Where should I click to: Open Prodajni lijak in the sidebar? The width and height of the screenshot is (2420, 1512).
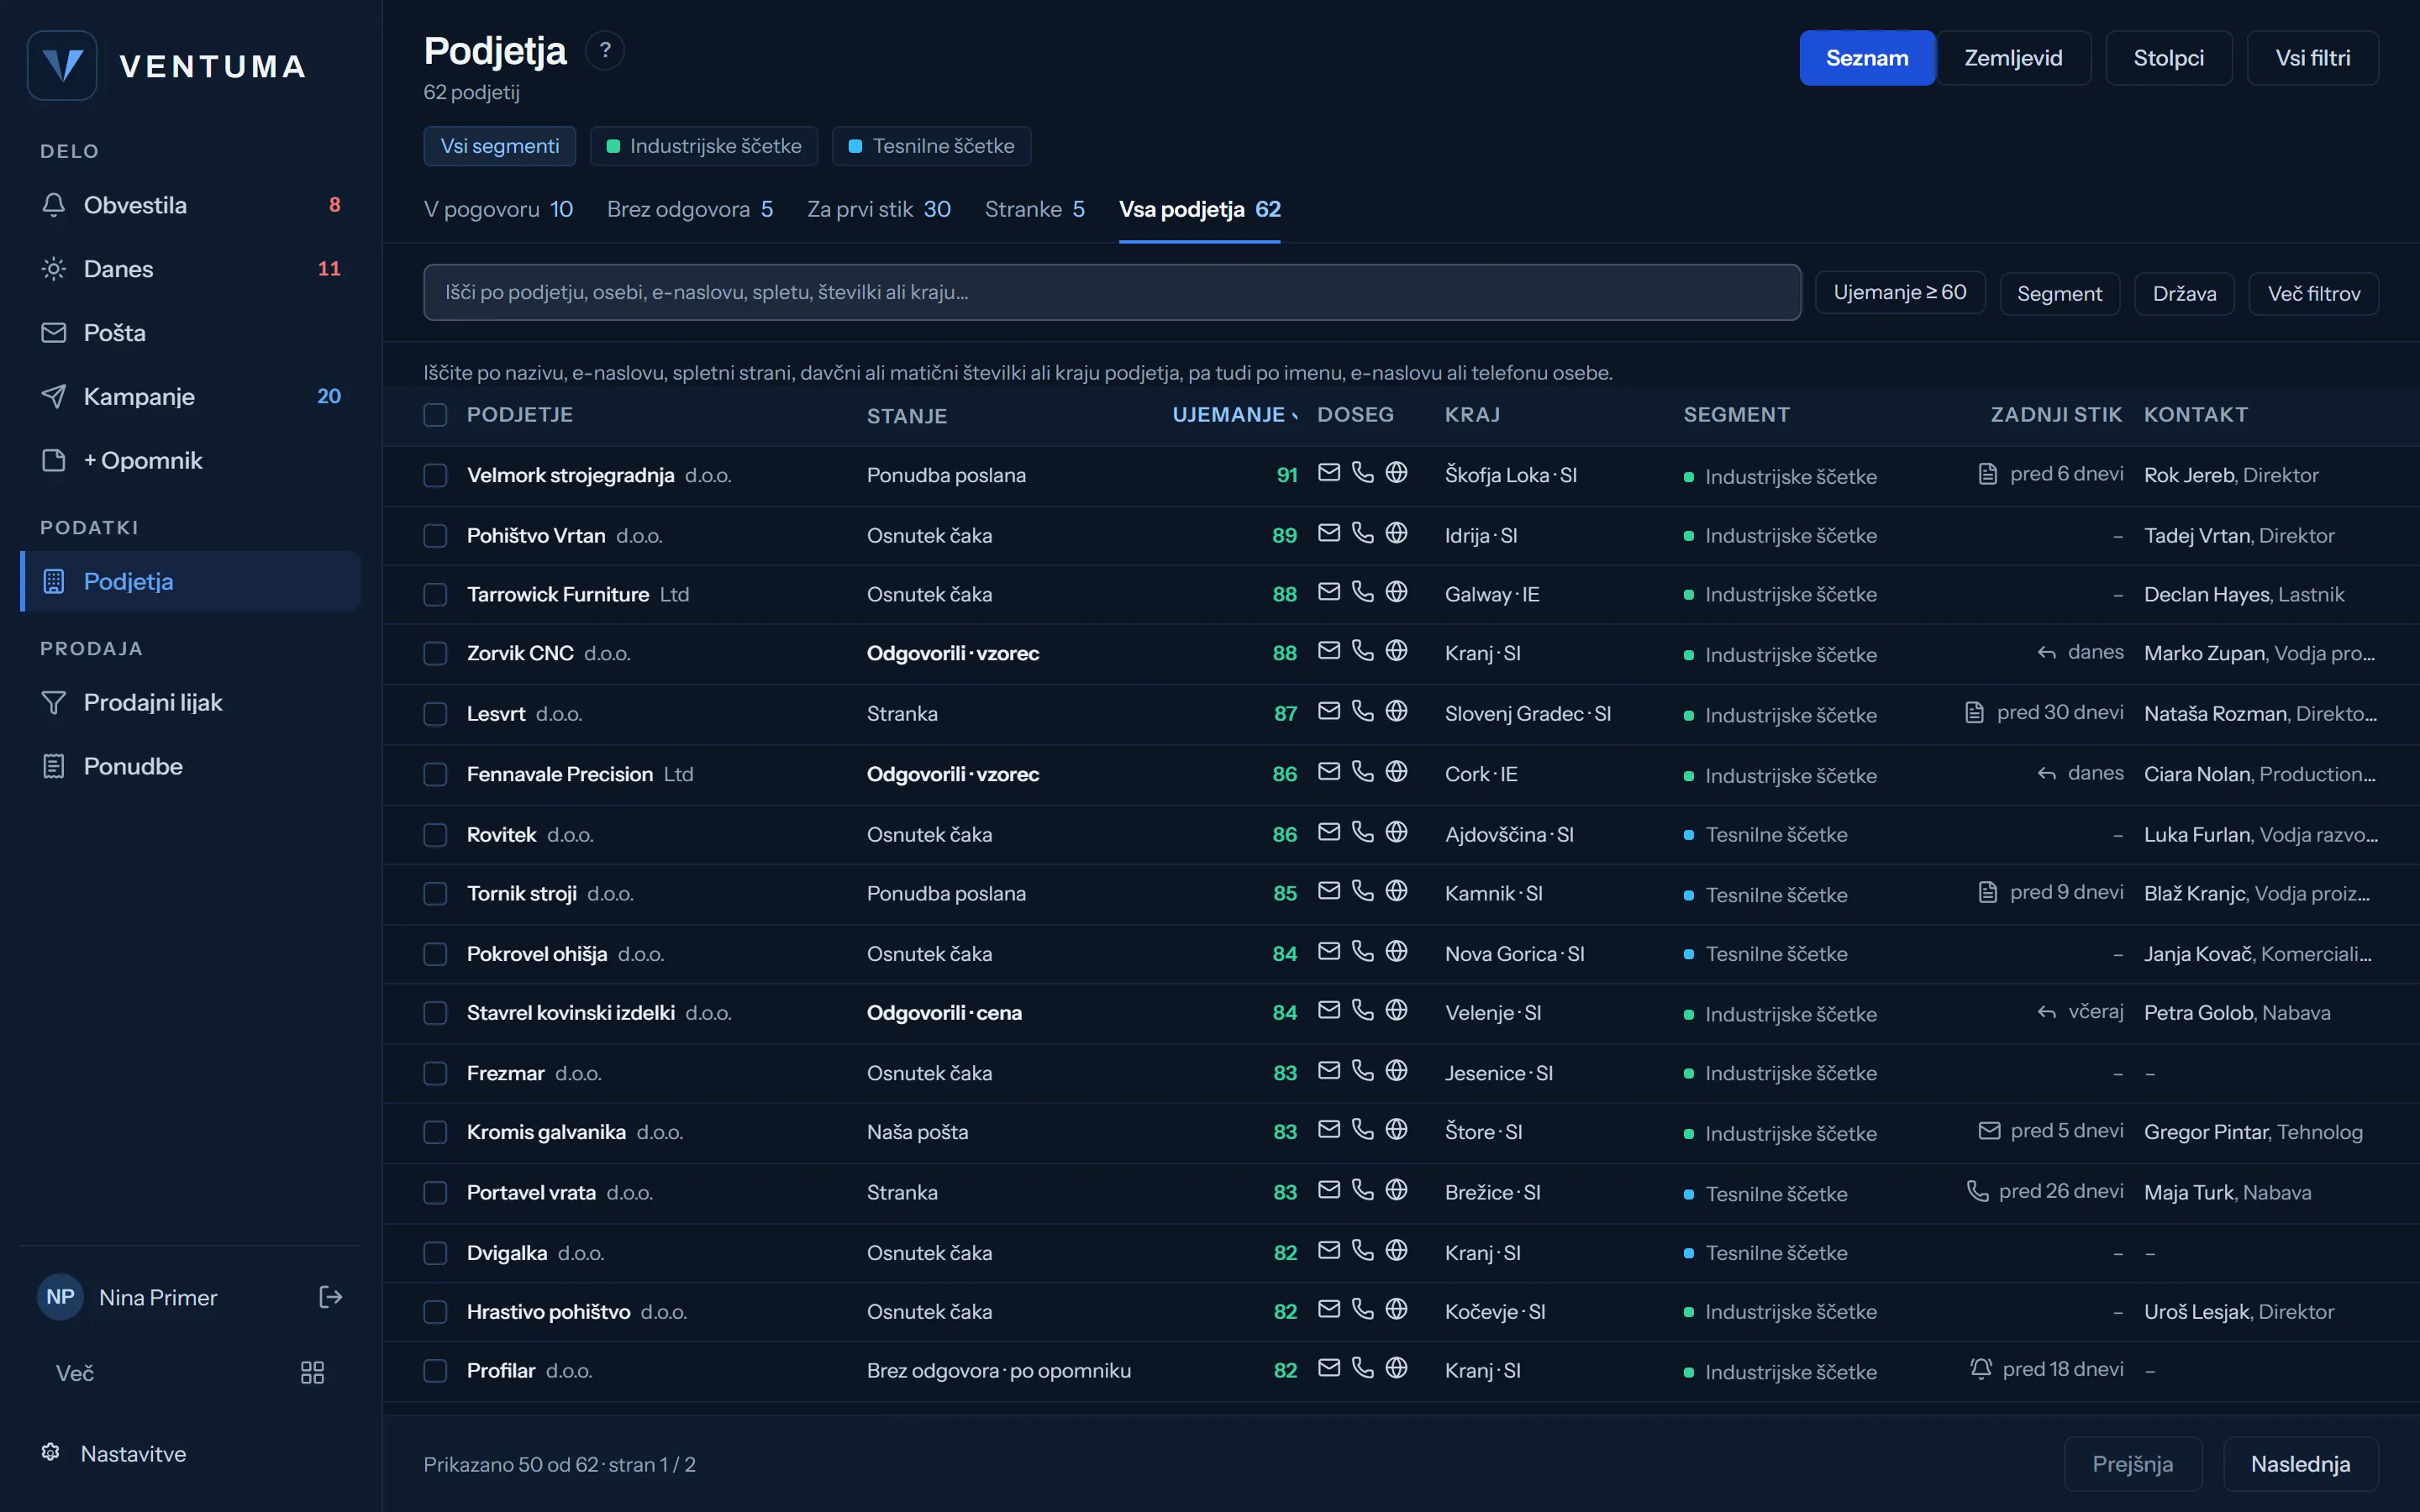190,703
